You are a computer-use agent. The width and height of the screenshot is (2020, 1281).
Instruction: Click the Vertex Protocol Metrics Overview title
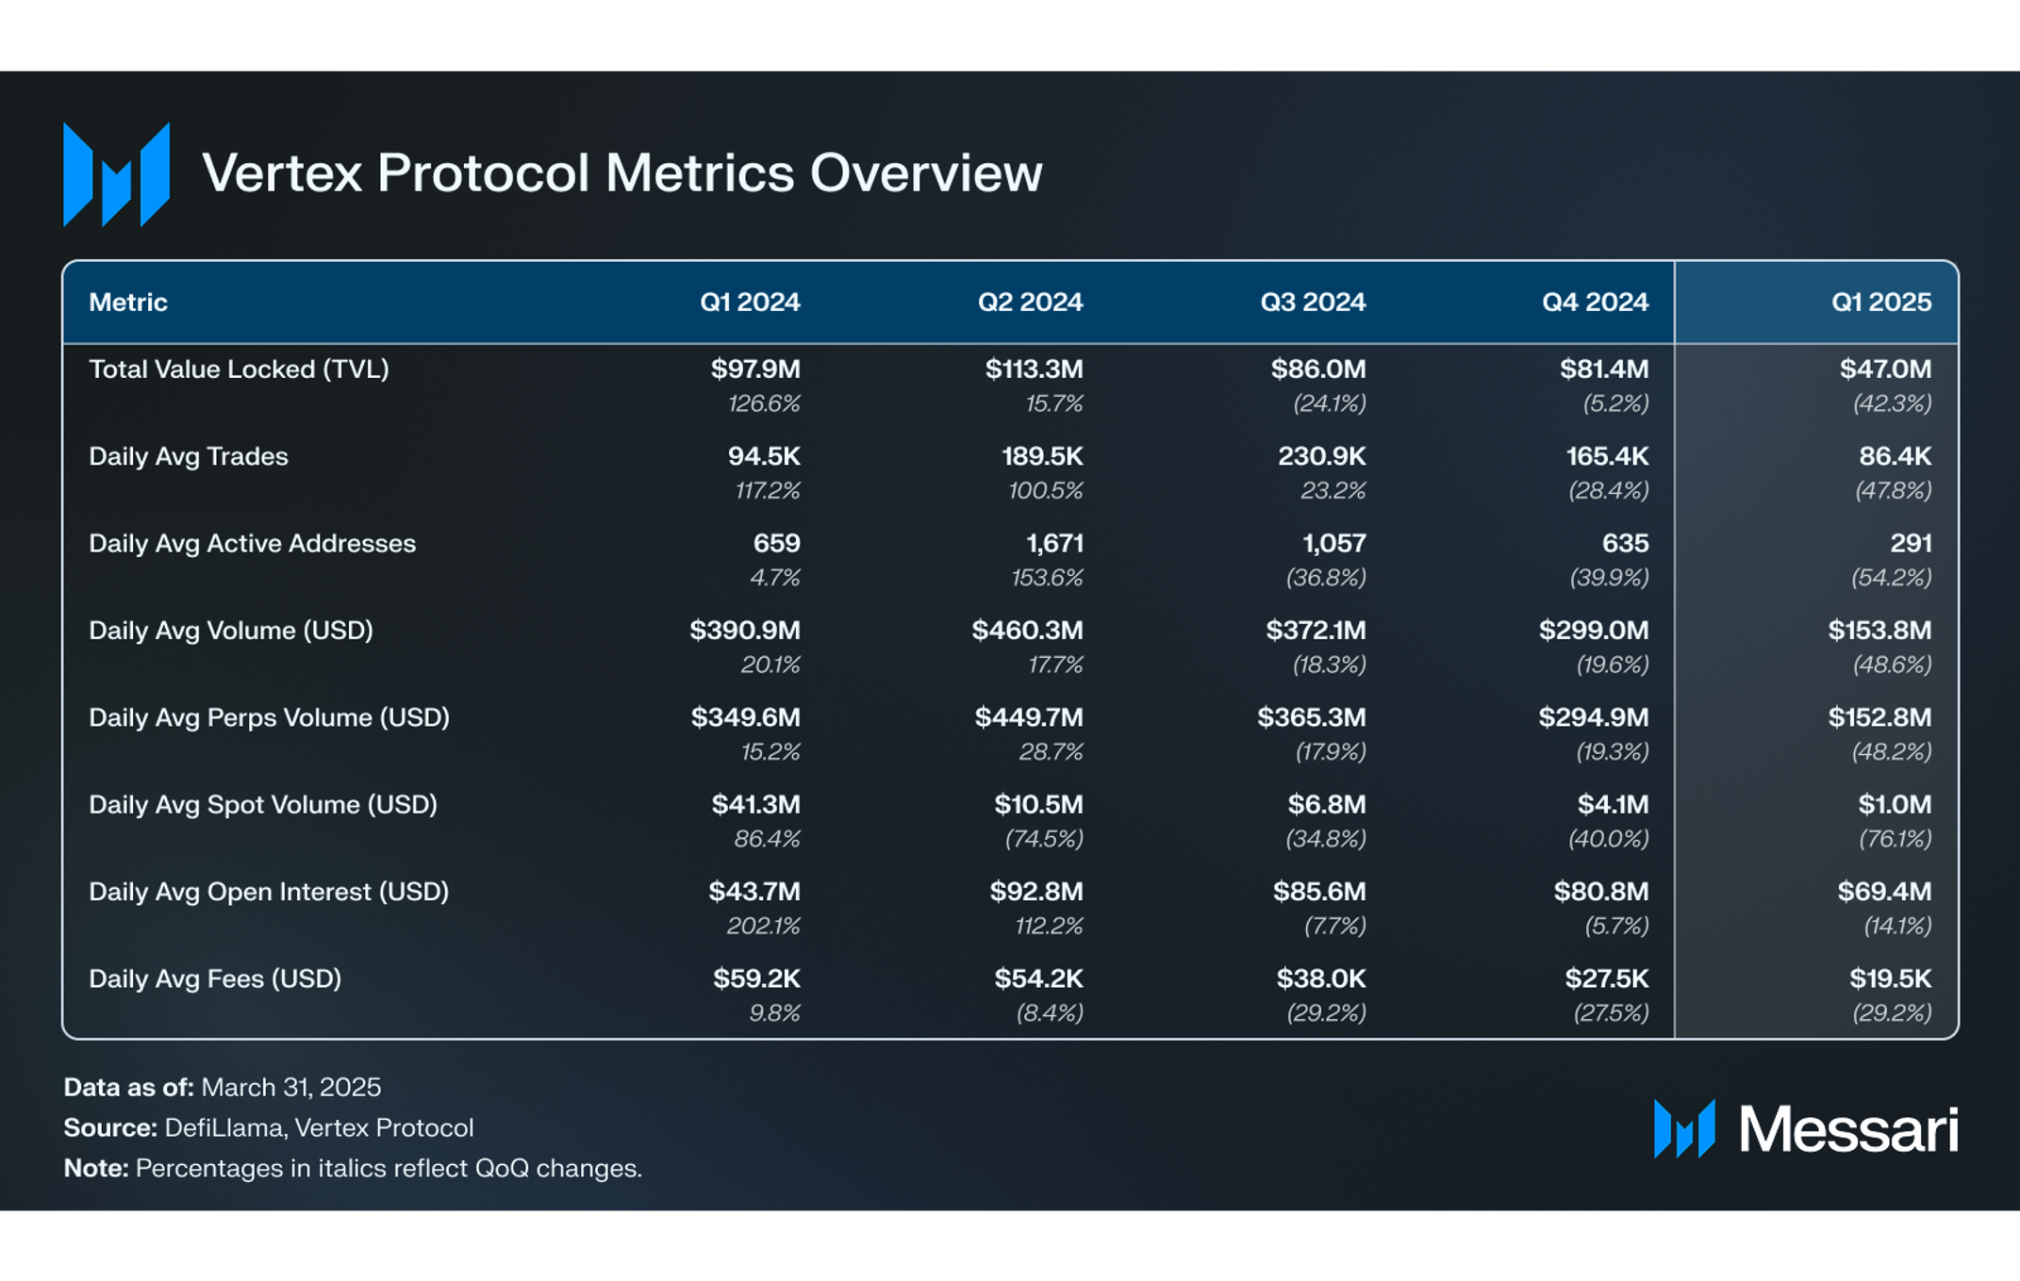click(622, 173)
